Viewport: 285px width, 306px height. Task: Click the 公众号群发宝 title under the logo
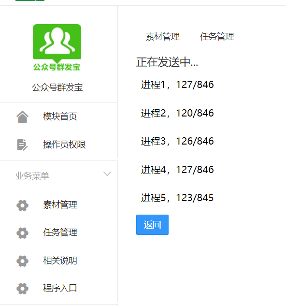[x=57, y=87]
